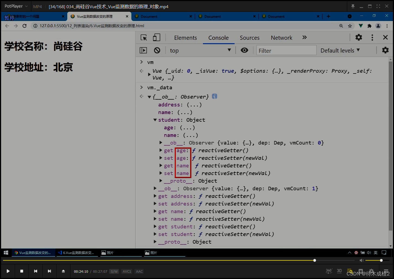394x279 pixels.
Task: Click the blue info icon beside Observer
Action: [214, 96]
